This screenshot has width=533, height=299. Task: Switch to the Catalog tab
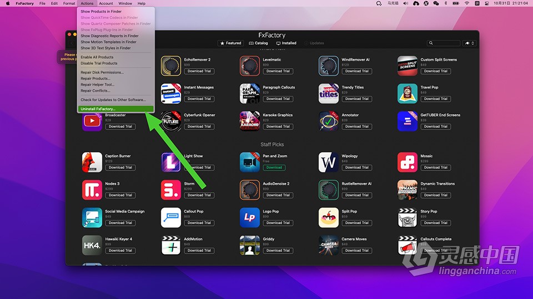point(258,43)
